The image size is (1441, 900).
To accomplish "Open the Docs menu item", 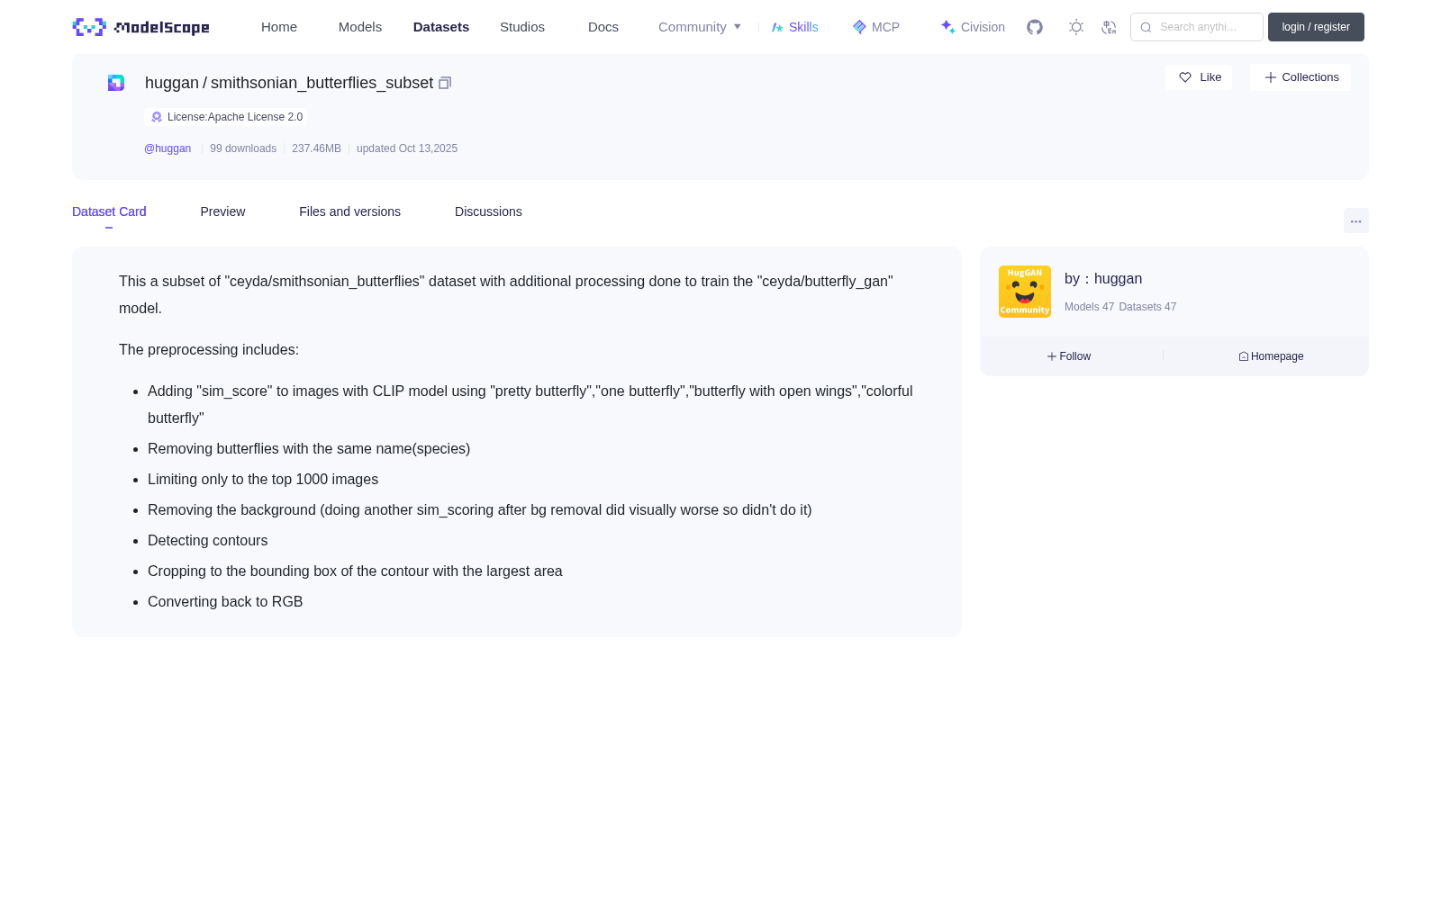I will click(x=603, y=27).
